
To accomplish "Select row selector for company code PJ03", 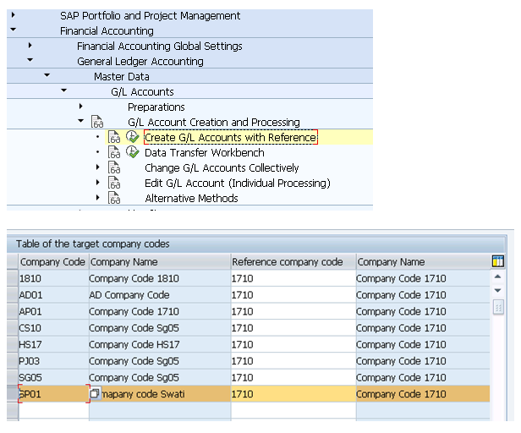I will (13, 361).
